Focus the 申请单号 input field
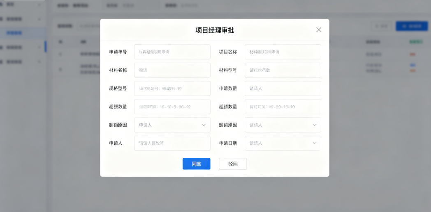Viewport: 431px width, 212px height. pyautogui.click(x=172, y=52)
